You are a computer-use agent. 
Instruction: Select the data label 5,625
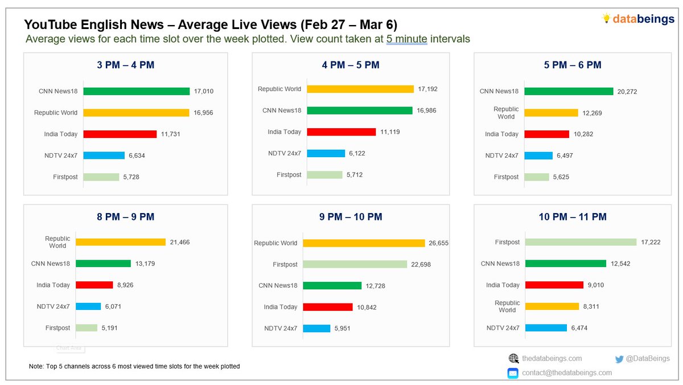coord(561,177)
